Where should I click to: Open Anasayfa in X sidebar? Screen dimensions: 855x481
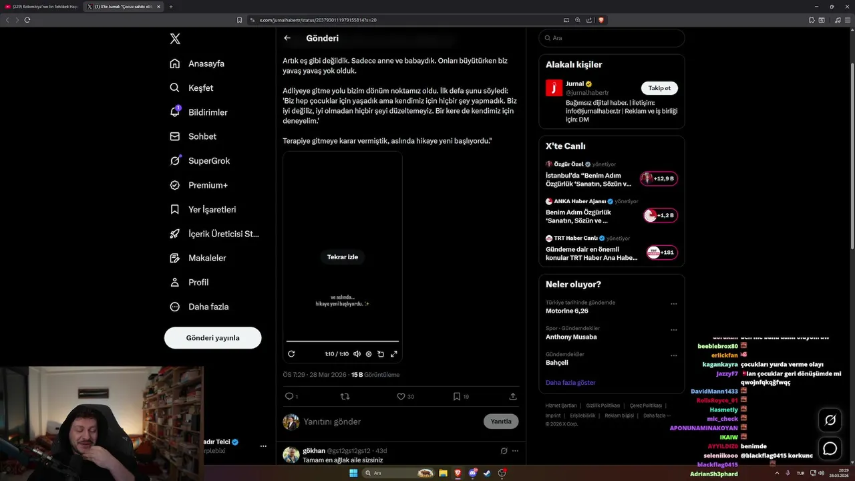197,63
